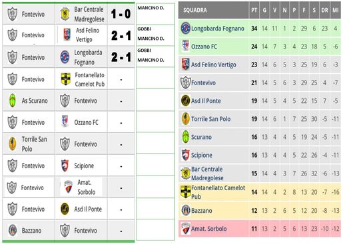This screenshot has height=244, width=345.
Task: Click Fontanellato Camelot Pub crest in fixtures
Action: coord(66,79)
